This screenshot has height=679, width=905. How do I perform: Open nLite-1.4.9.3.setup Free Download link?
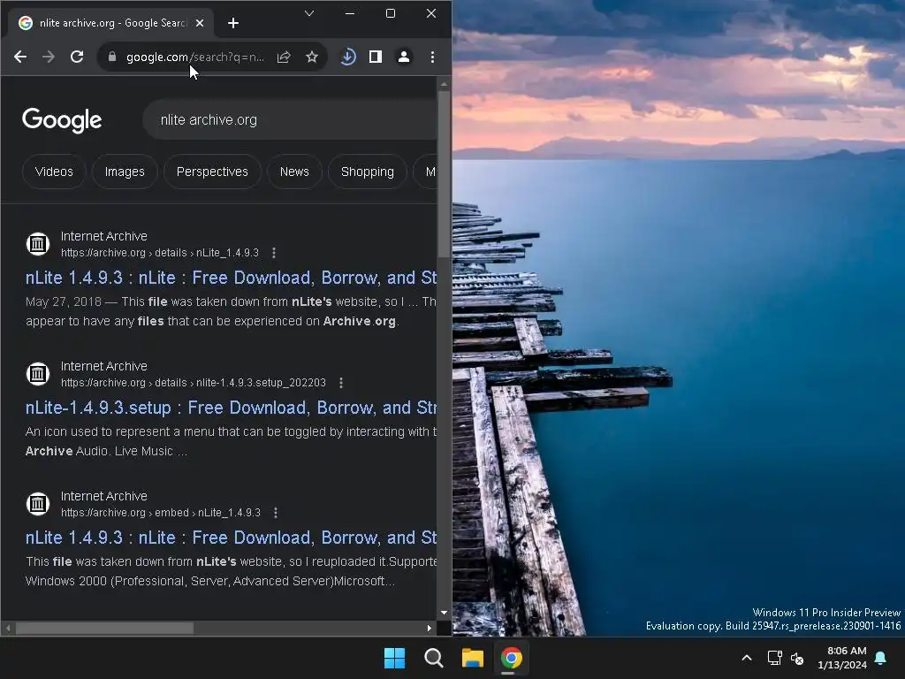pos(231,408)
